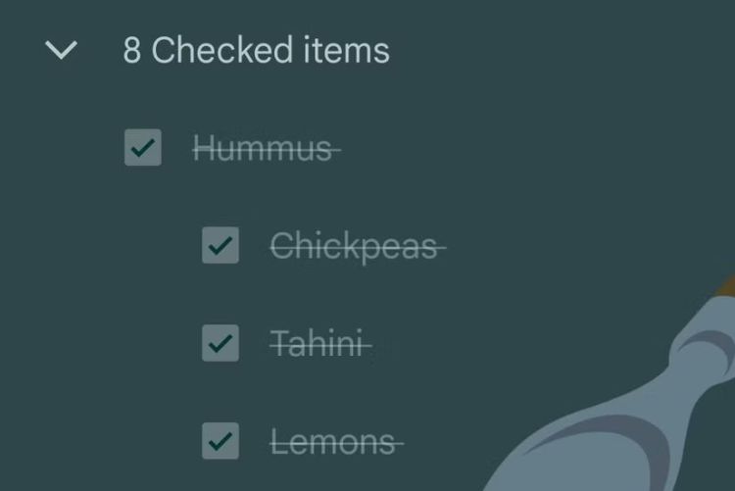Uncheck the Tahini checkbox
Viewport: 735px width, 491px height.
pyautogui.click(x=220, y=343)
